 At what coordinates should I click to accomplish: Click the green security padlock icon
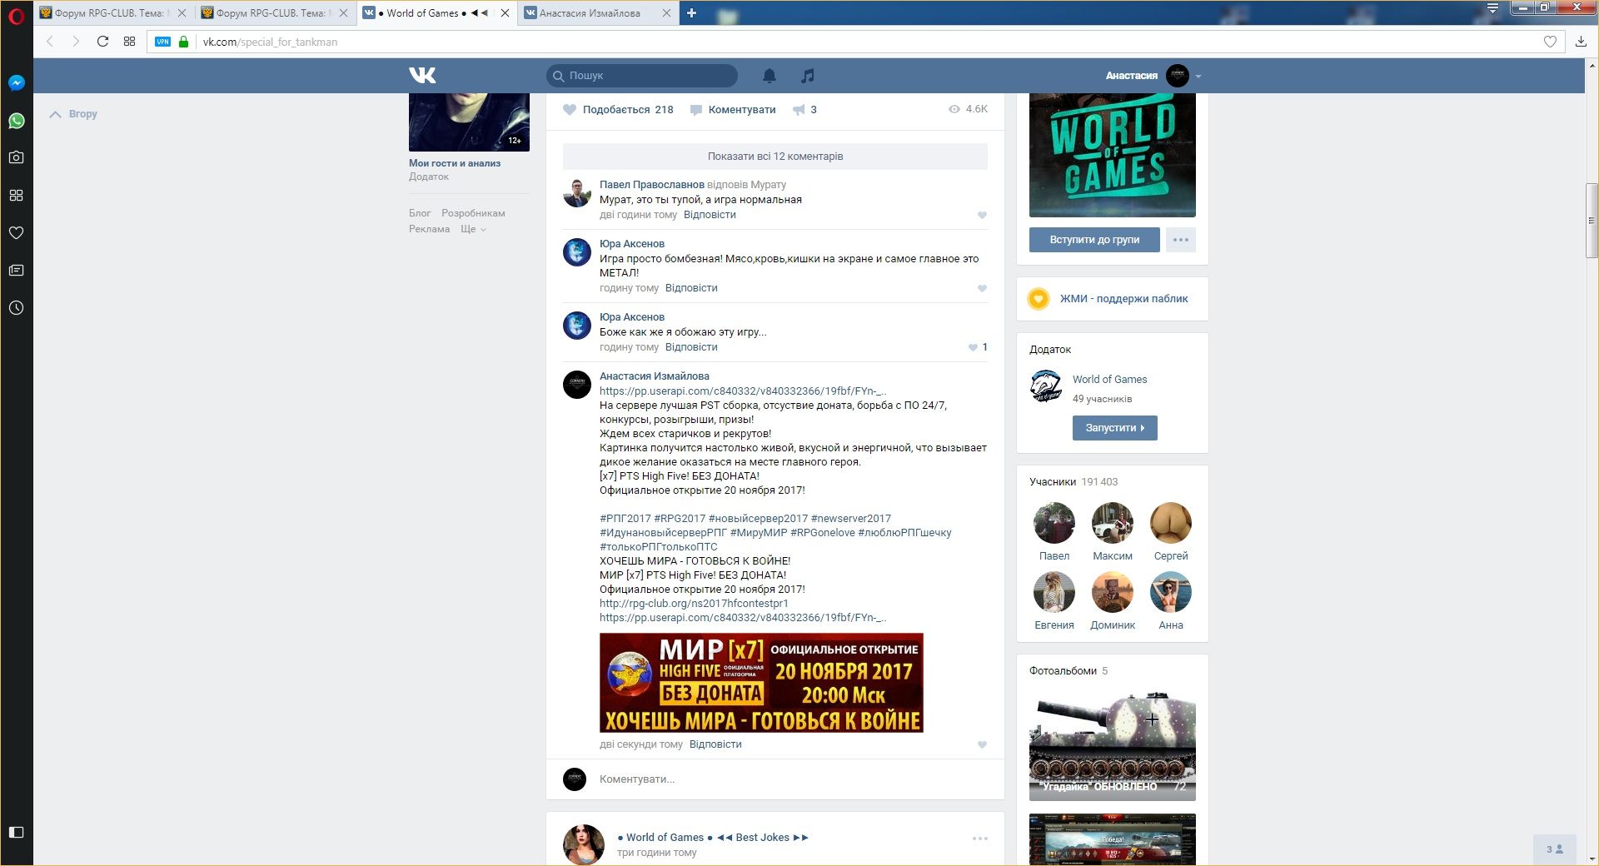(x=184, y=42)
